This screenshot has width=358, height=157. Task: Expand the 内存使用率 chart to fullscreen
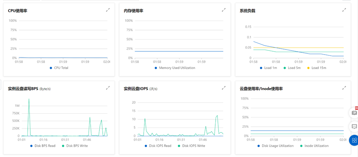[224, 10]
